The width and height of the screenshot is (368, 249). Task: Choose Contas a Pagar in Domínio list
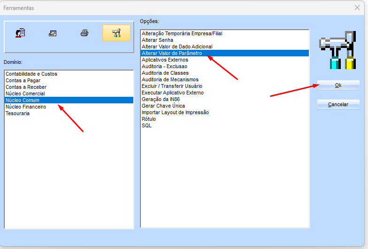click(23, 80)
